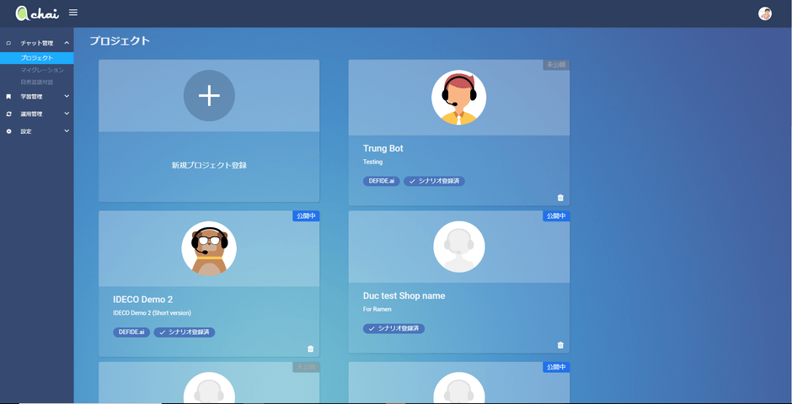
Task: Click 未公開 badge on Trung Bot card
Action: [556, 65]
